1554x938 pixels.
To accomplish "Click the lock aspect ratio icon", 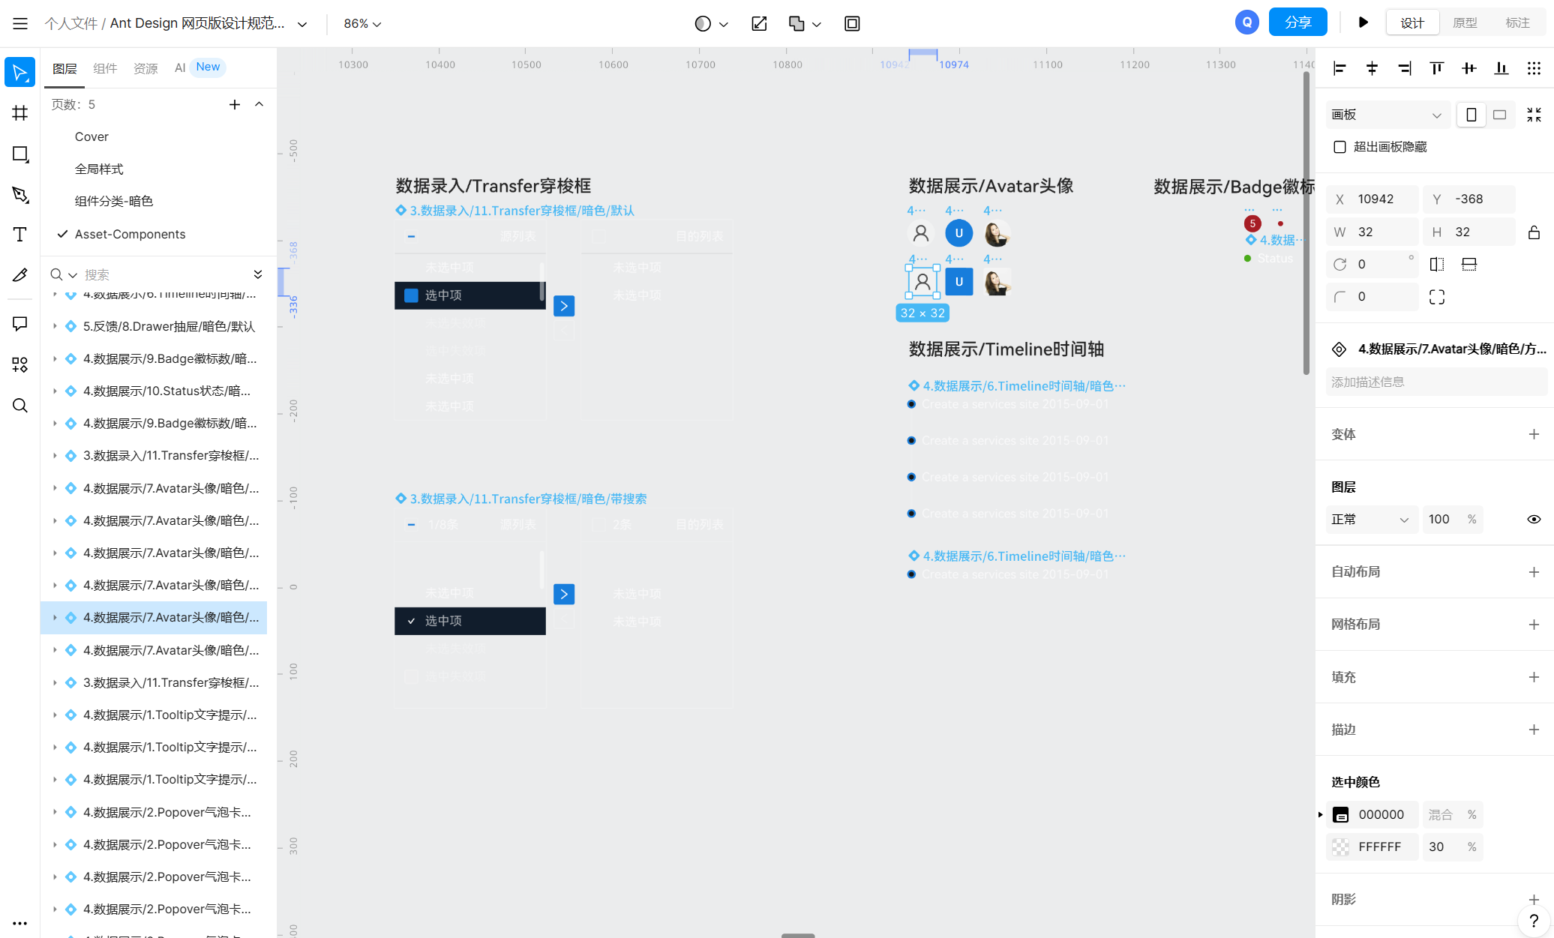I will tap(1534, 232).
